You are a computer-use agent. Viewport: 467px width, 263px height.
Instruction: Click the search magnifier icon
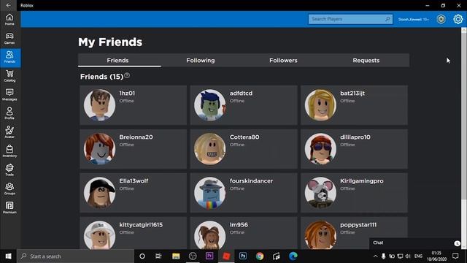pyautogui.click(x=387, y=19)
